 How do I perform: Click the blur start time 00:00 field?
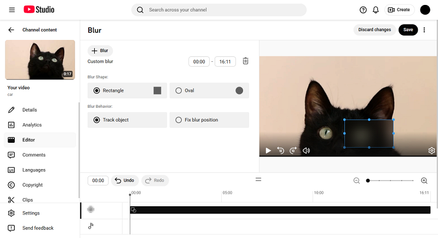(x=199, y=62)
